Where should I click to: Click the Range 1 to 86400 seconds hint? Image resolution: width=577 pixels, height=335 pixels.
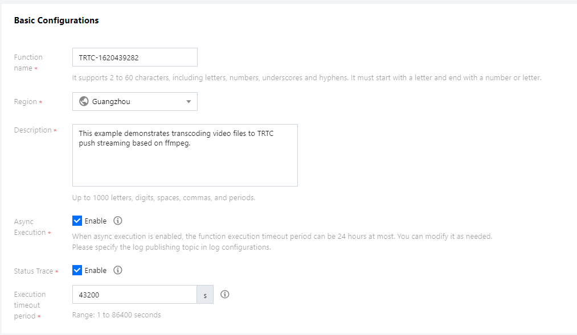coord(116,315)
